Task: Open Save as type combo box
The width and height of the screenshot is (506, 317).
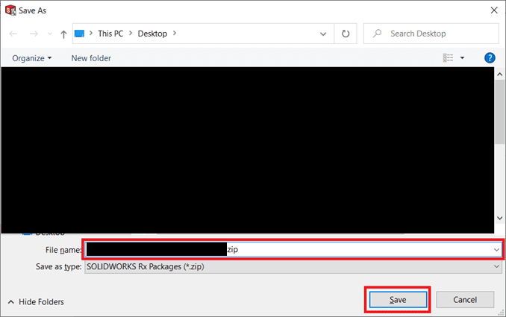Action: [293, 267]
